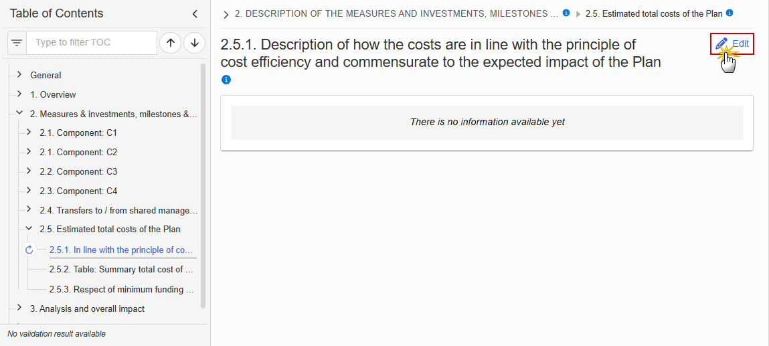
Task: Click the Edit button
Action: pyautogui.click(x=732, y=44)
